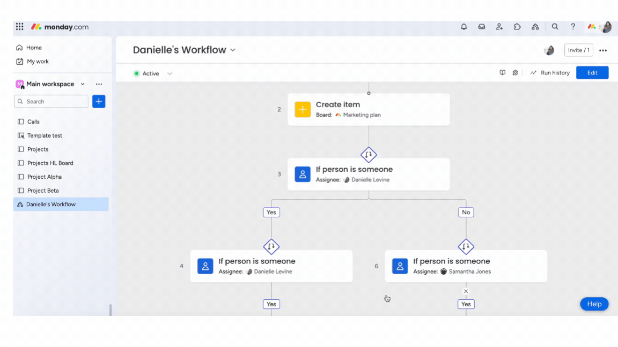
Task: Click the search magnifier in top bar
Action: (555, 27)
